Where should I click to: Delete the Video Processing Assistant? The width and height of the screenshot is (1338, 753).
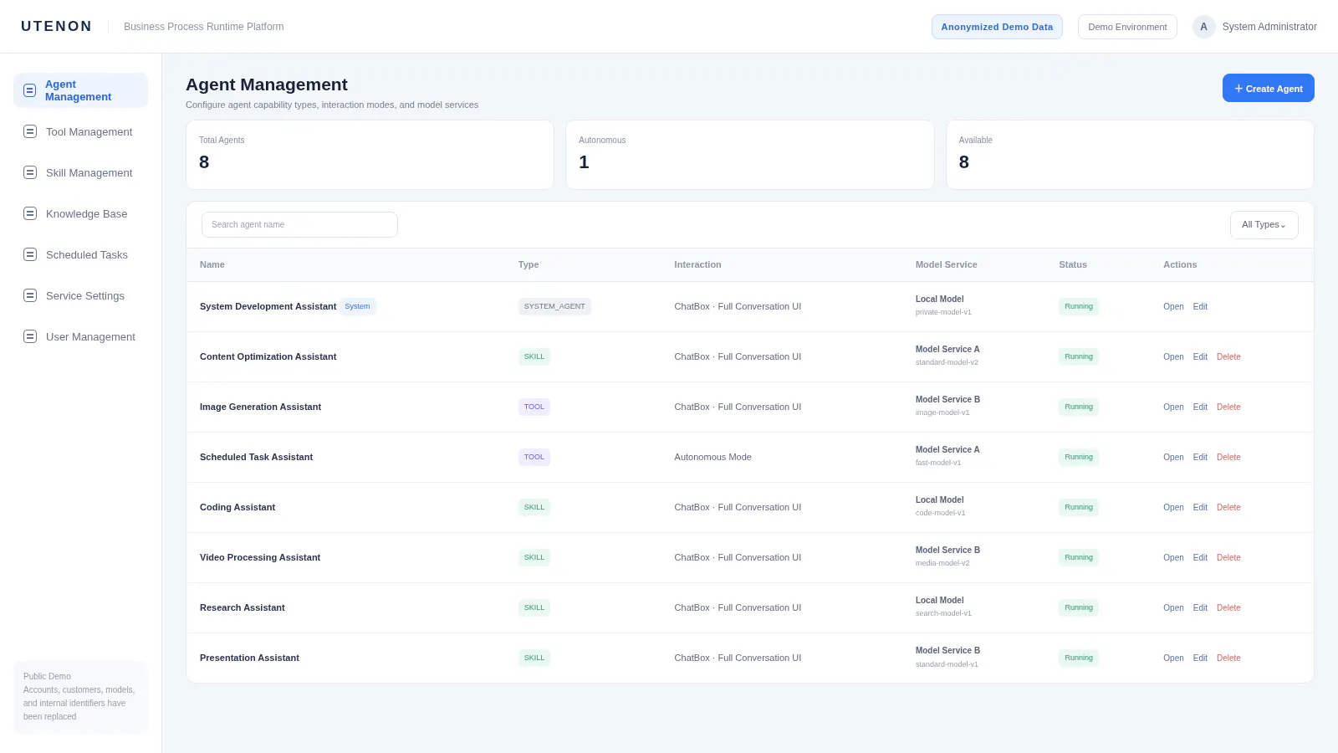pyautogui.click(x=1228, y=557)
